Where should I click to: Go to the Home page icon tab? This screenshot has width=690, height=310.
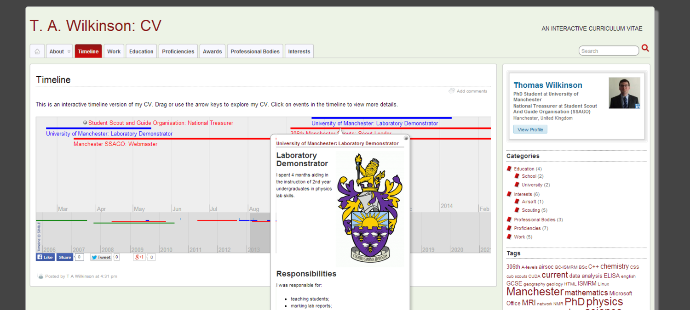tap(37, 51)
